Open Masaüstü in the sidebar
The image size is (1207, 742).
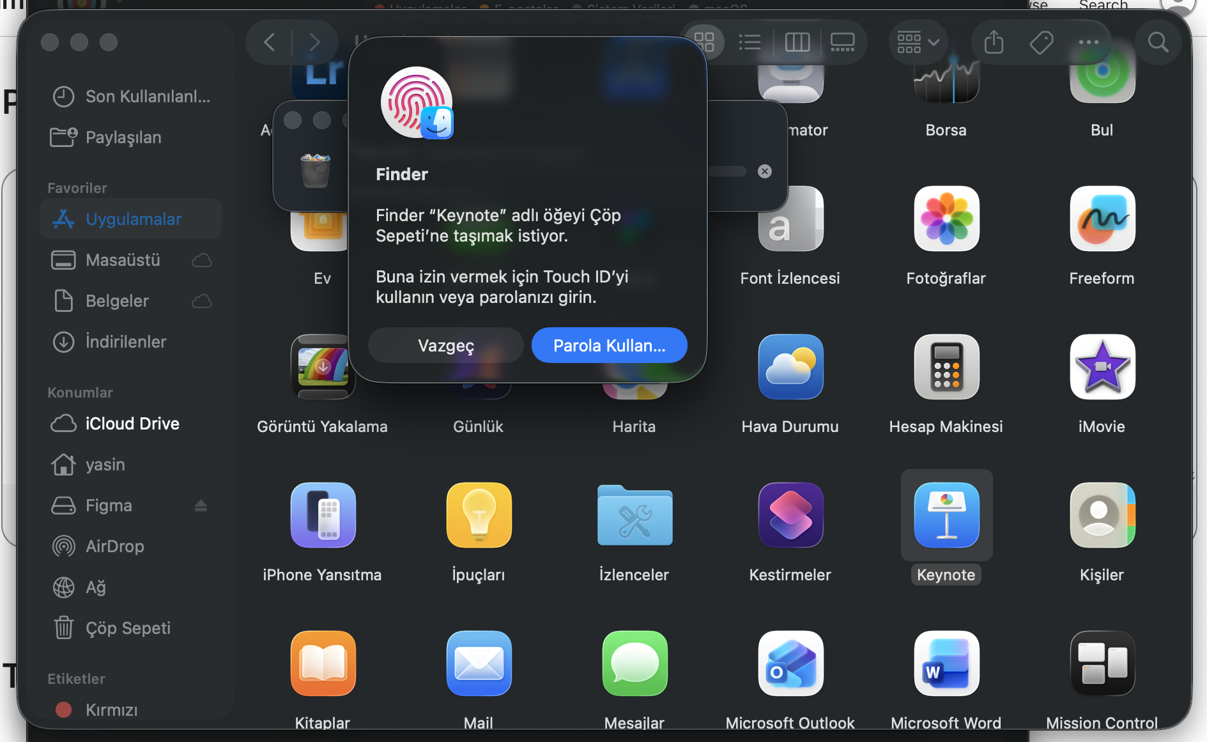(x=131, y=260)
